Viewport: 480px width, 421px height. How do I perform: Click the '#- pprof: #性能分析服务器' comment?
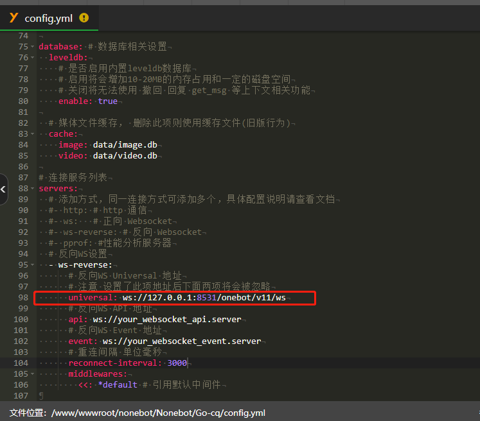pyautogui.click(x=110, y=243)
